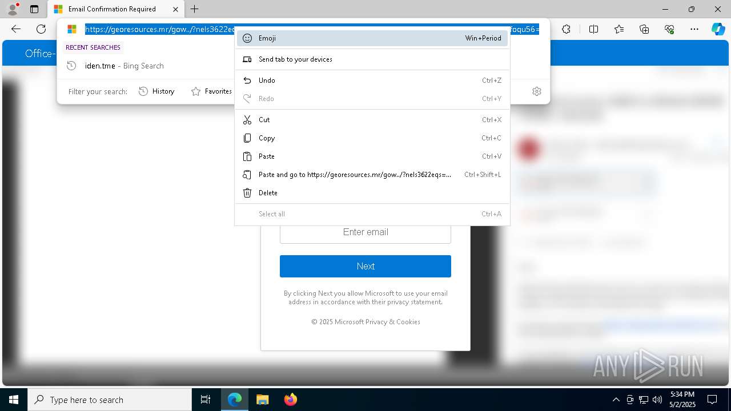Viewport: 731px width, 411px height.
Task: Open Task View on taskbar
Action: [x=206, y=400]
